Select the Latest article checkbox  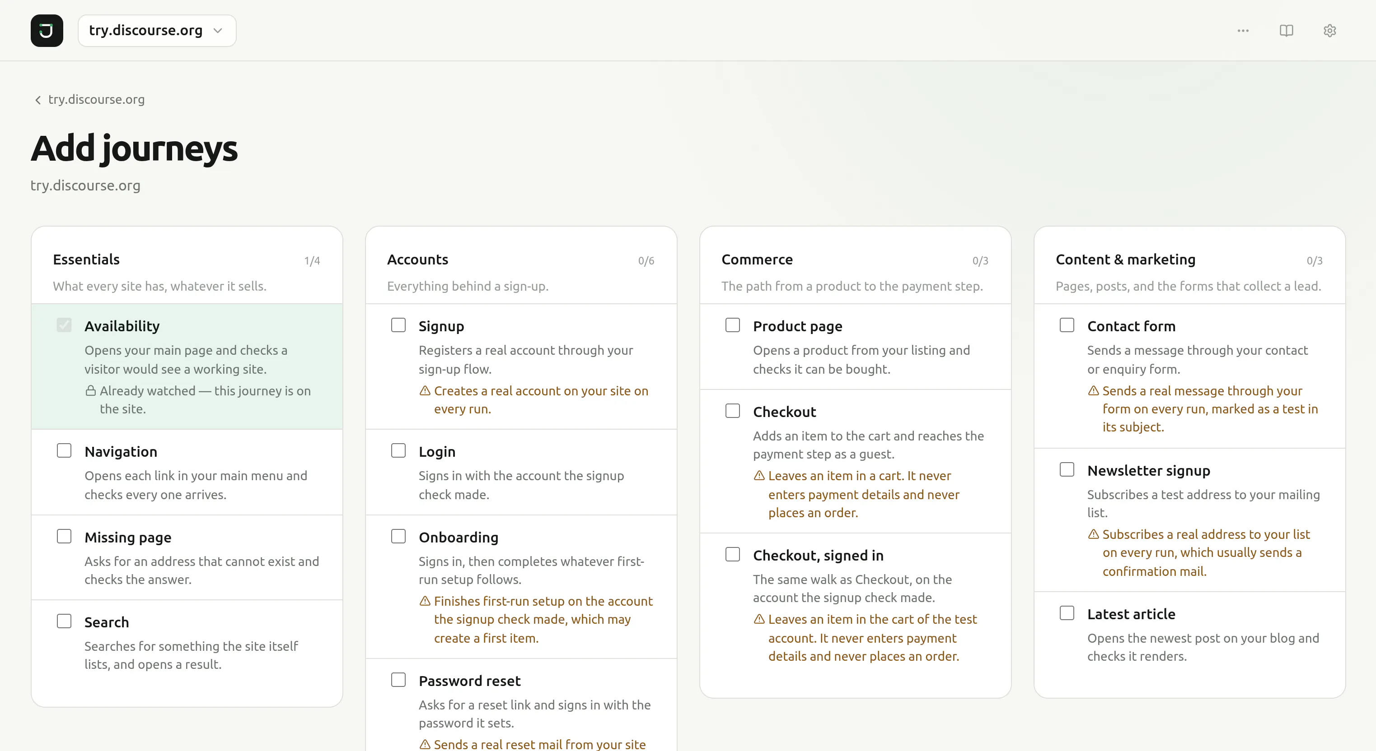(x=1067, y=613)
